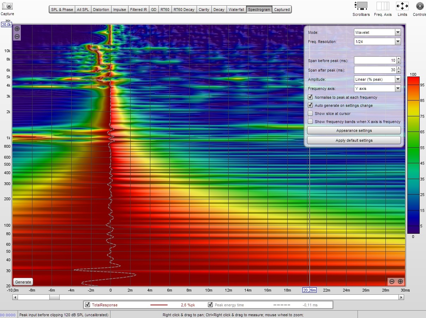Open the graph Limits icon
426x318 pixels.
click(402, 6)
